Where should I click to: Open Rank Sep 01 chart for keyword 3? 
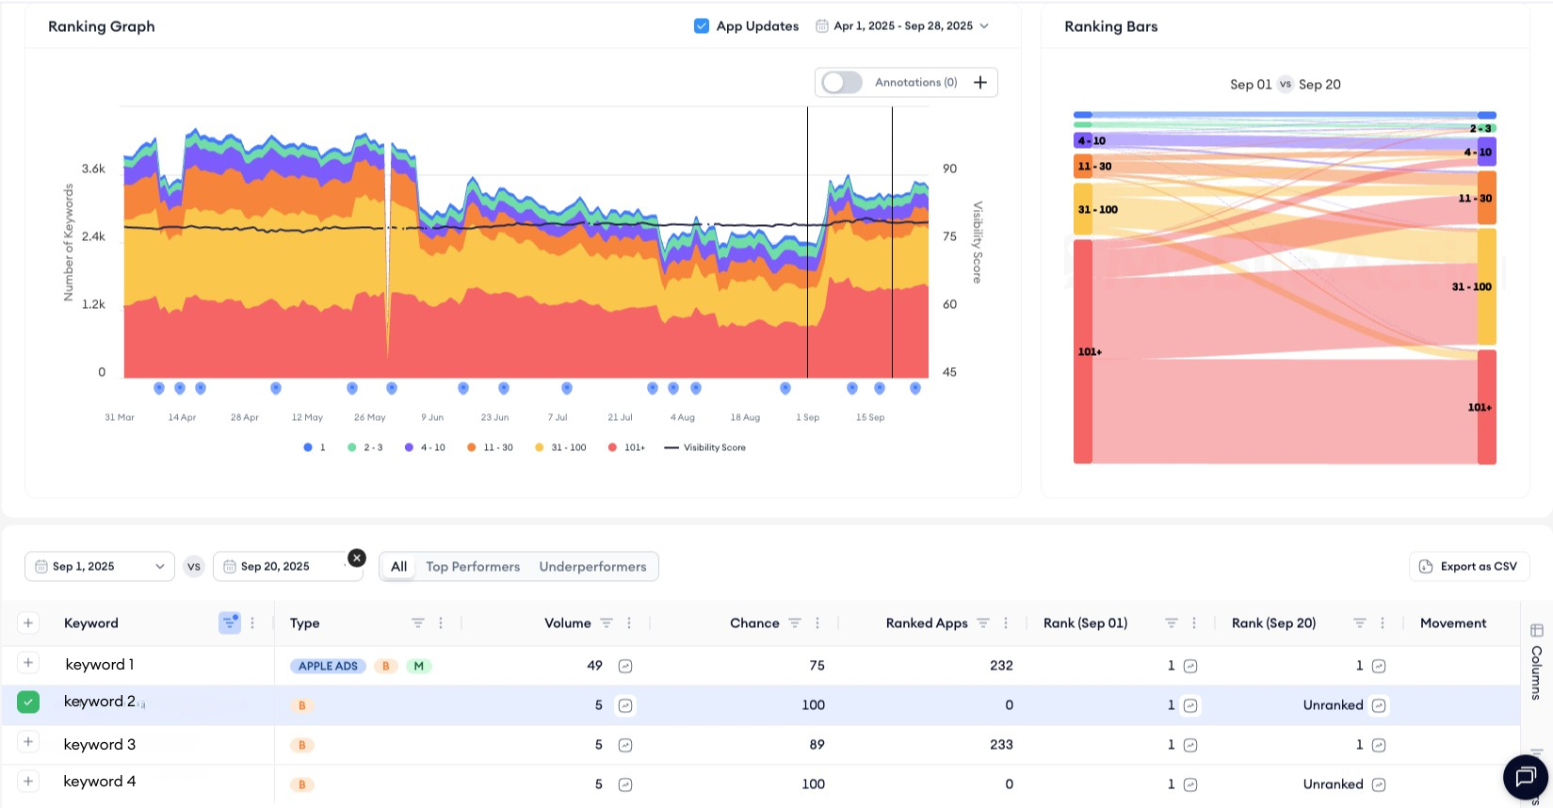[x=1190, y=745]
